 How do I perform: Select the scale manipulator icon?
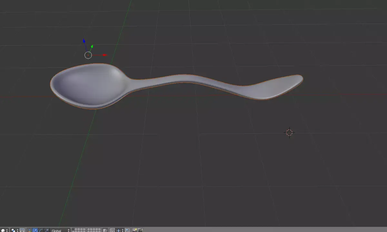coord(47,230)
